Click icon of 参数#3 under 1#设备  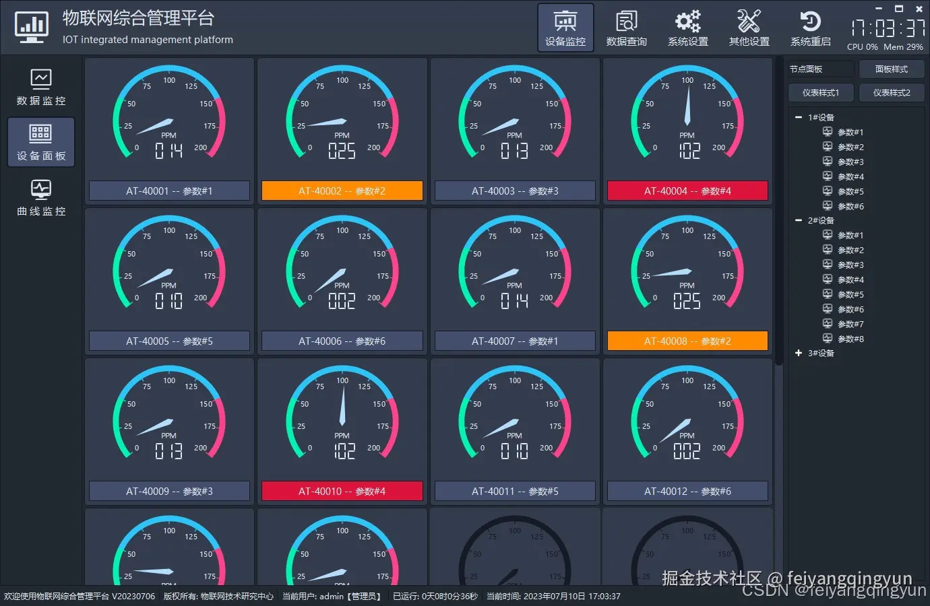click(828, 162)
